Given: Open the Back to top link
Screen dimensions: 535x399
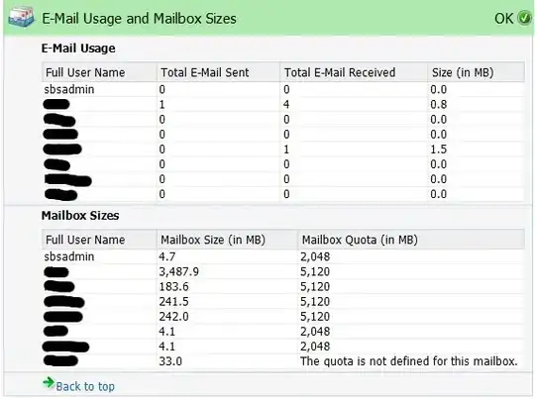Looking at the screenshot, I should (85, 387).
